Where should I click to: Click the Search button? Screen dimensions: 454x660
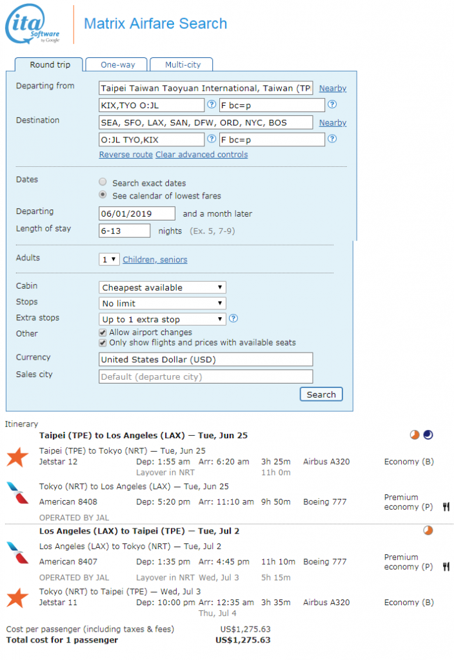321,394
